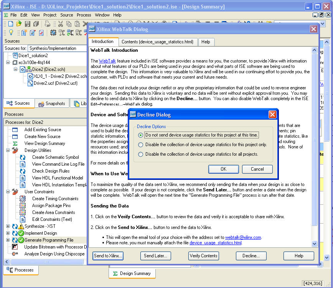This screenshot has width=333, height=288.
Task: Click the Assign Package Pins grid icon
Action: [23, 206]
